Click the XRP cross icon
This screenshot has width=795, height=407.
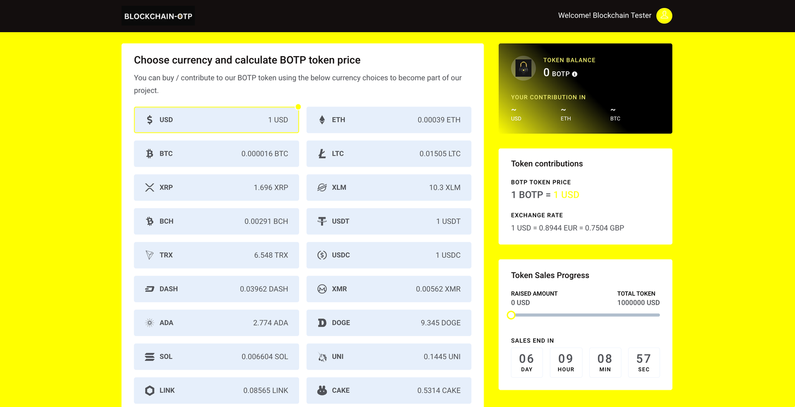point(150,187)
